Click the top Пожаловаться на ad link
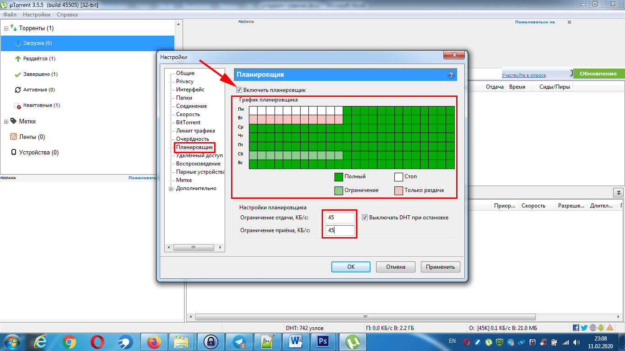The height and width of the screenshot is (351, 625). coord(535,22)
